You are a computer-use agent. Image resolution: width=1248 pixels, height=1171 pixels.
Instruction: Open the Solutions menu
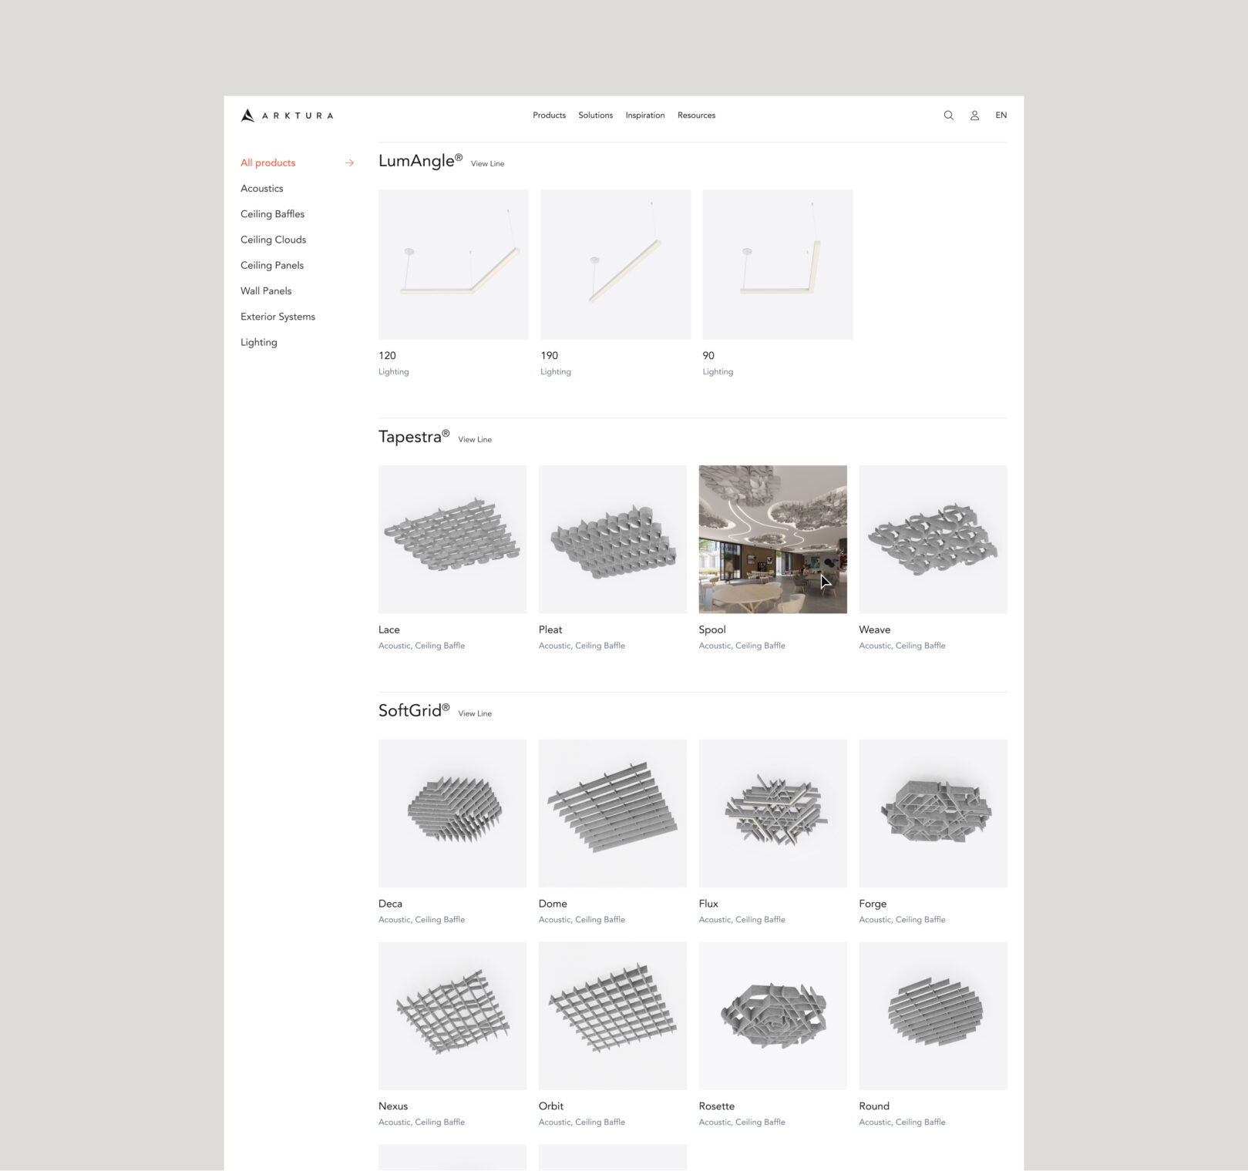(x=595, y=116)
